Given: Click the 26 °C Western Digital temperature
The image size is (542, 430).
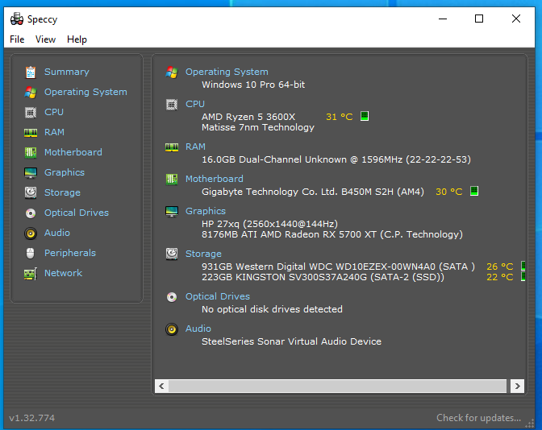Looking at the screenshot, I should 499,267.
